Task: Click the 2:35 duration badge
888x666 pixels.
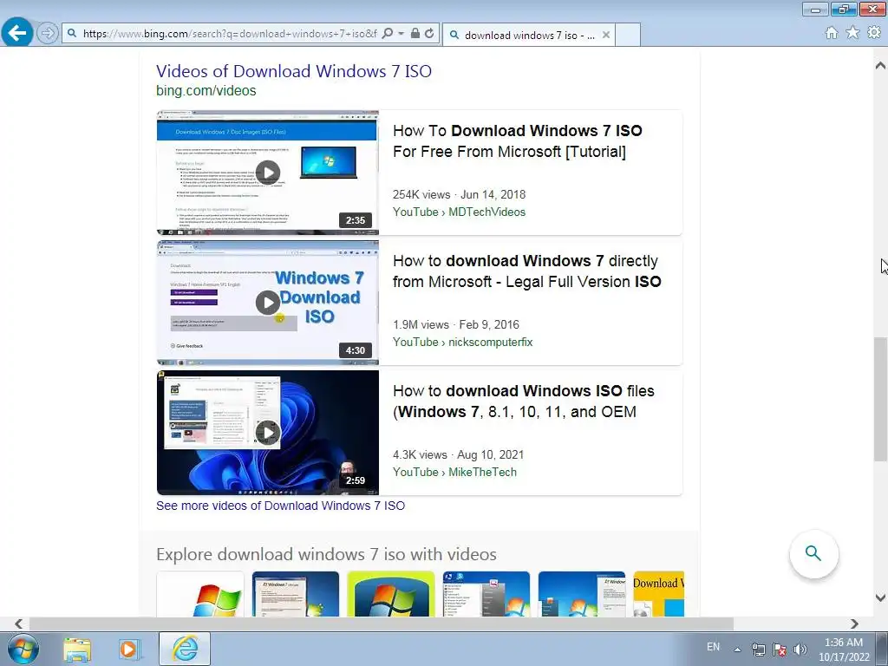Action: click(356, 220)
